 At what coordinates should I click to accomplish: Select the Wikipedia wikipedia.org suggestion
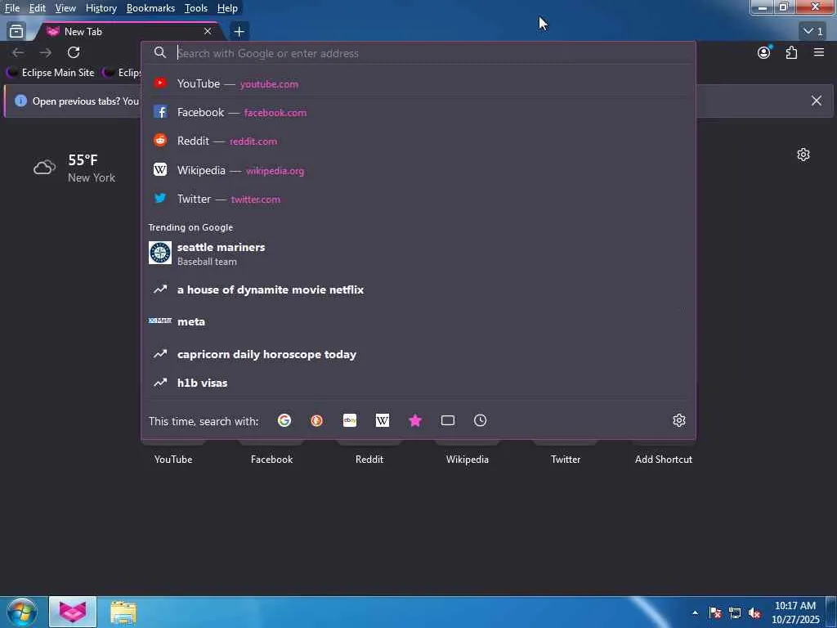tap(418, 170)
